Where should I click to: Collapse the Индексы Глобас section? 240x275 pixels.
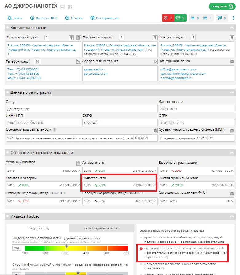click(x=232, y=216)
